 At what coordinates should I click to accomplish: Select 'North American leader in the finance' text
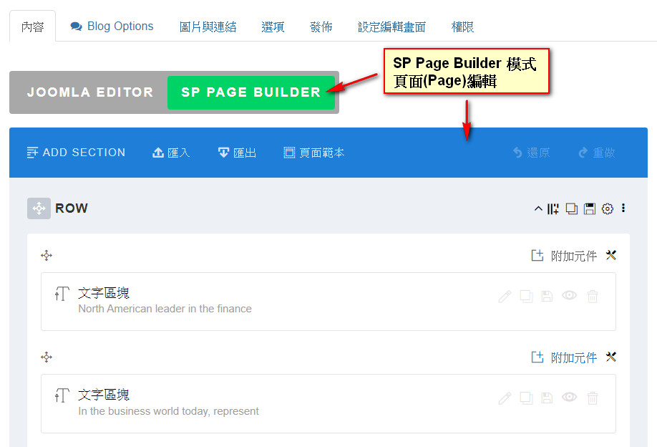pyautogui.click(x=165, y=309)
